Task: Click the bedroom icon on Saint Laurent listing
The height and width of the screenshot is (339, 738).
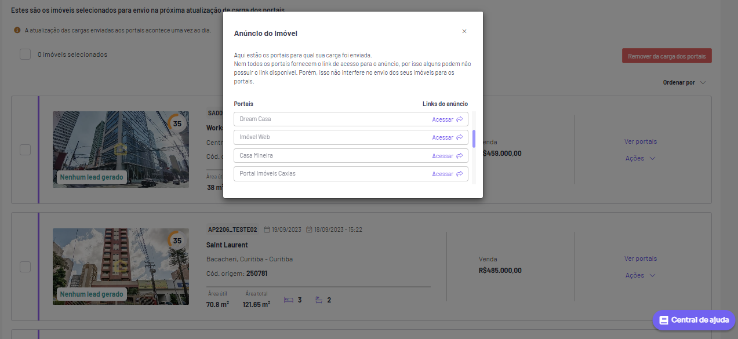Action: pyautogui.click(x=288, y=300)
